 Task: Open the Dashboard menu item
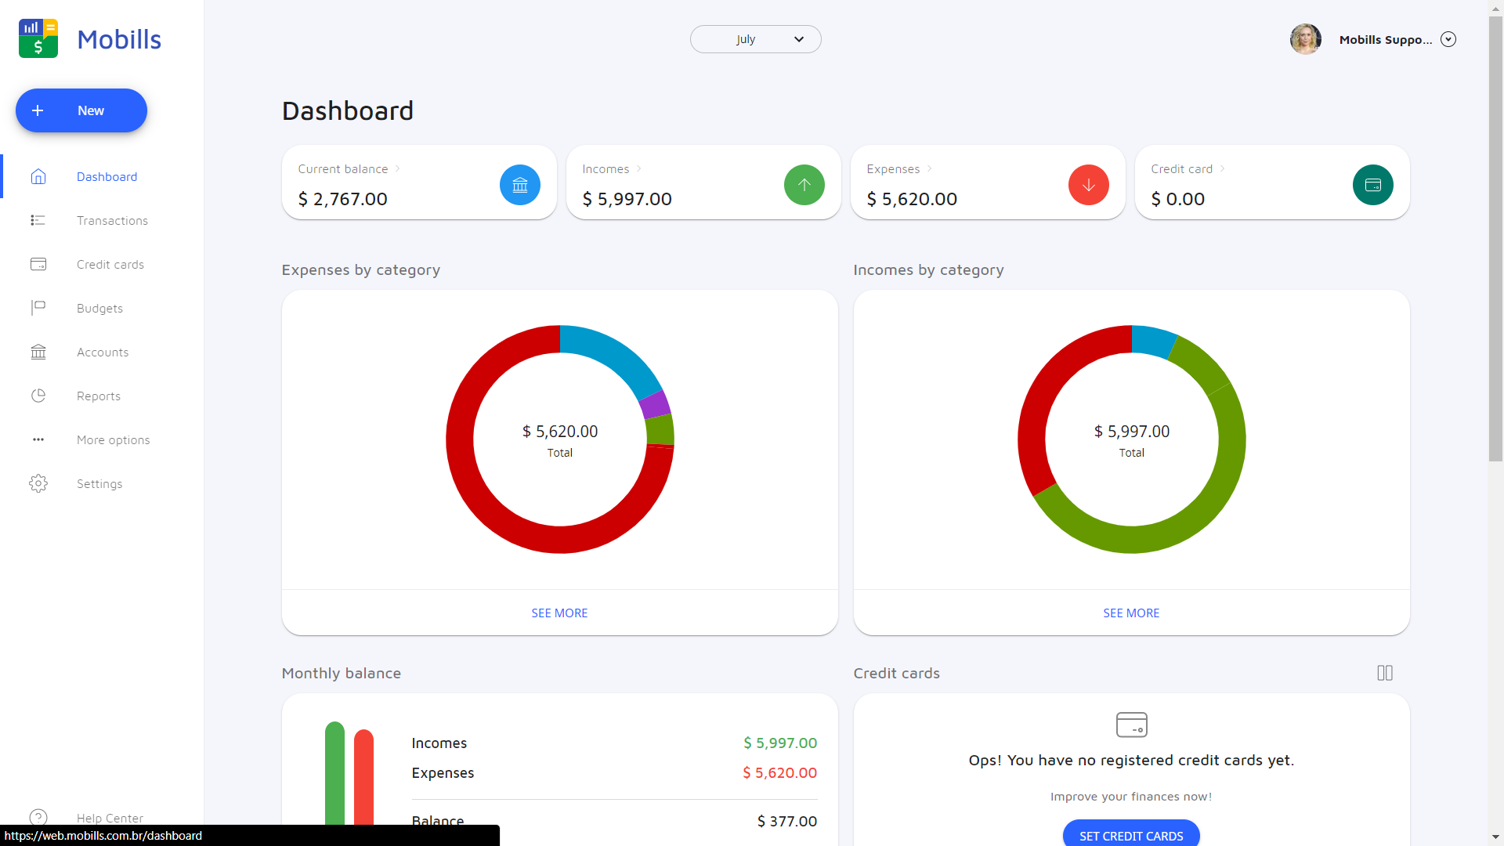(x=102, y=176)
